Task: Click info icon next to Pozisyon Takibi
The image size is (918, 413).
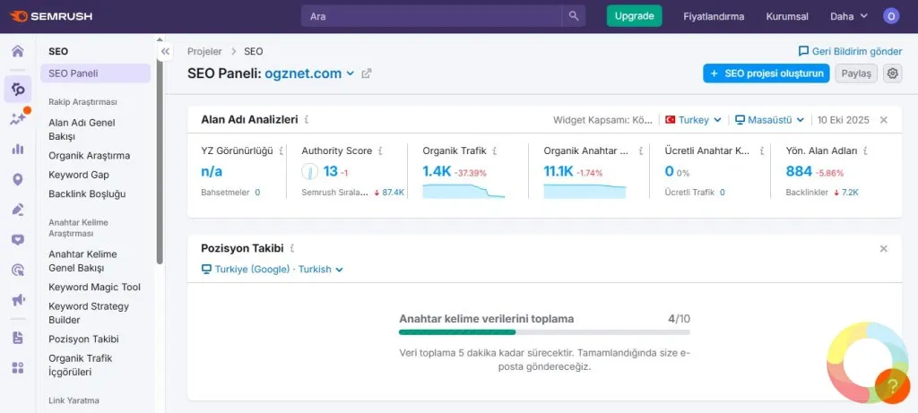Action: 292,248
